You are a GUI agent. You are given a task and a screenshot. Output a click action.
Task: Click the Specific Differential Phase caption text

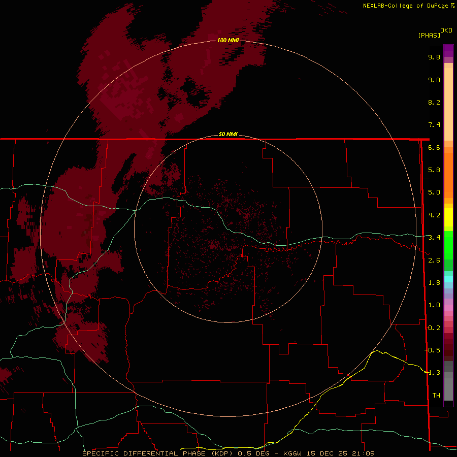pos(228,453)
